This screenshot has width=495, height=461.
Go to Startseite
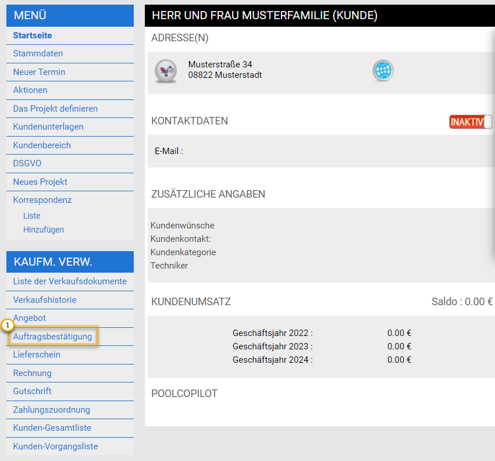pos(33,35)
